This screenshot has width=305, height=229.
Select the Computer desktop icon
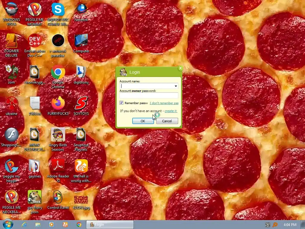click(x=81, y=43)
